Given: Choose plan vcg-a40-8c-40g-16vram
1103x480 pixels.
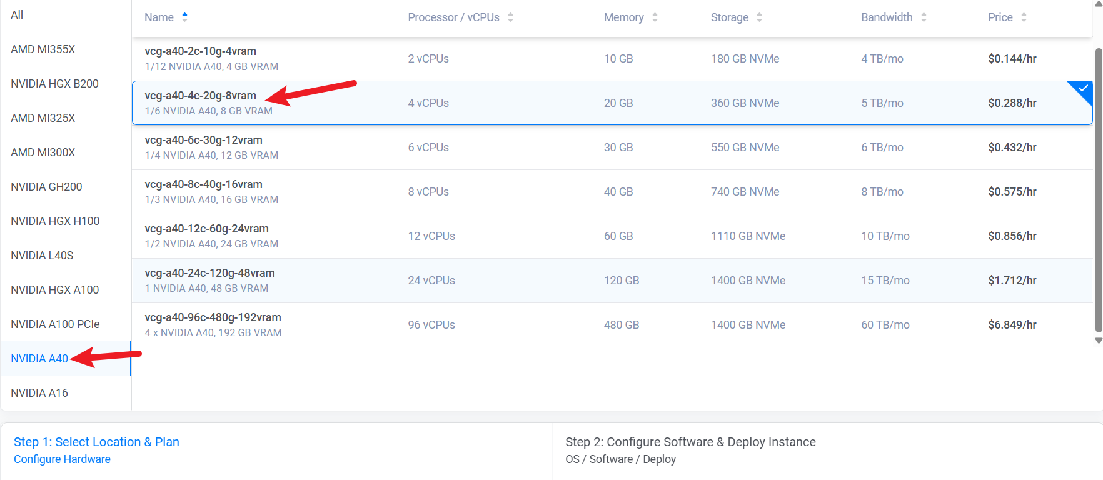Looking at the screenshot, I should [x=612, y=192].
